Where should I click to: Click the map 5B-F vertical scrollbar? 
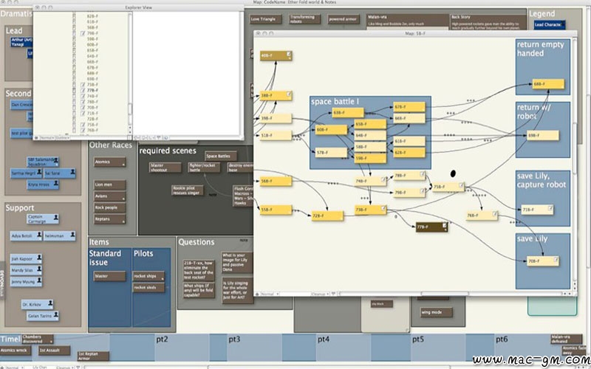575,160
